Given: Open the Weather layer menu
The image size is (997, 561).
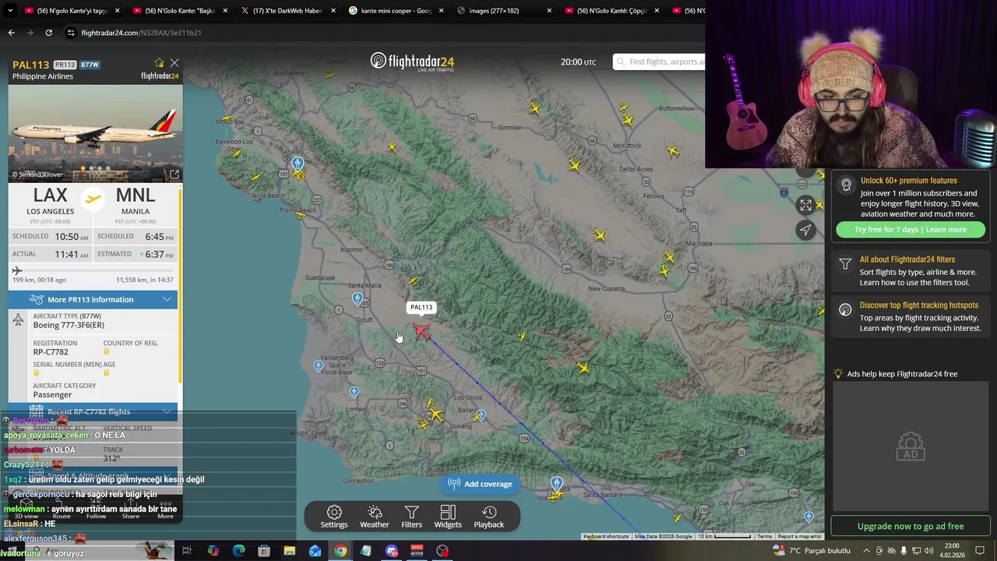Looking at the screenshot, I should (374, 517).
